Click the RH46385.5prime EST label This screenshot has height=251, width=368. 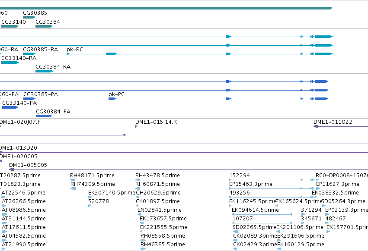(x=163, y=245)
